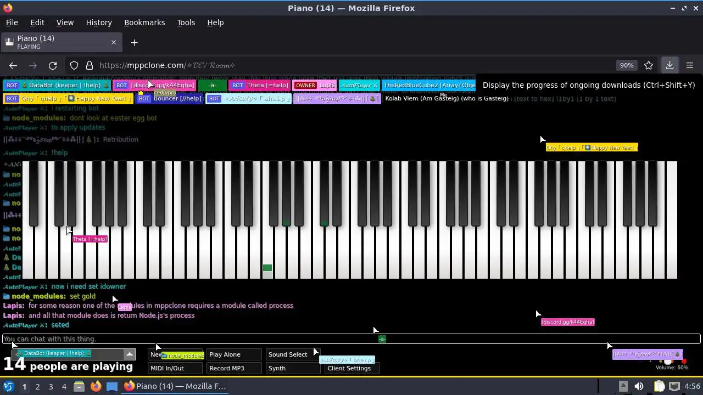703x395 pixels.
Task: Click the 'seted' chat message
Action: (60, 325)
